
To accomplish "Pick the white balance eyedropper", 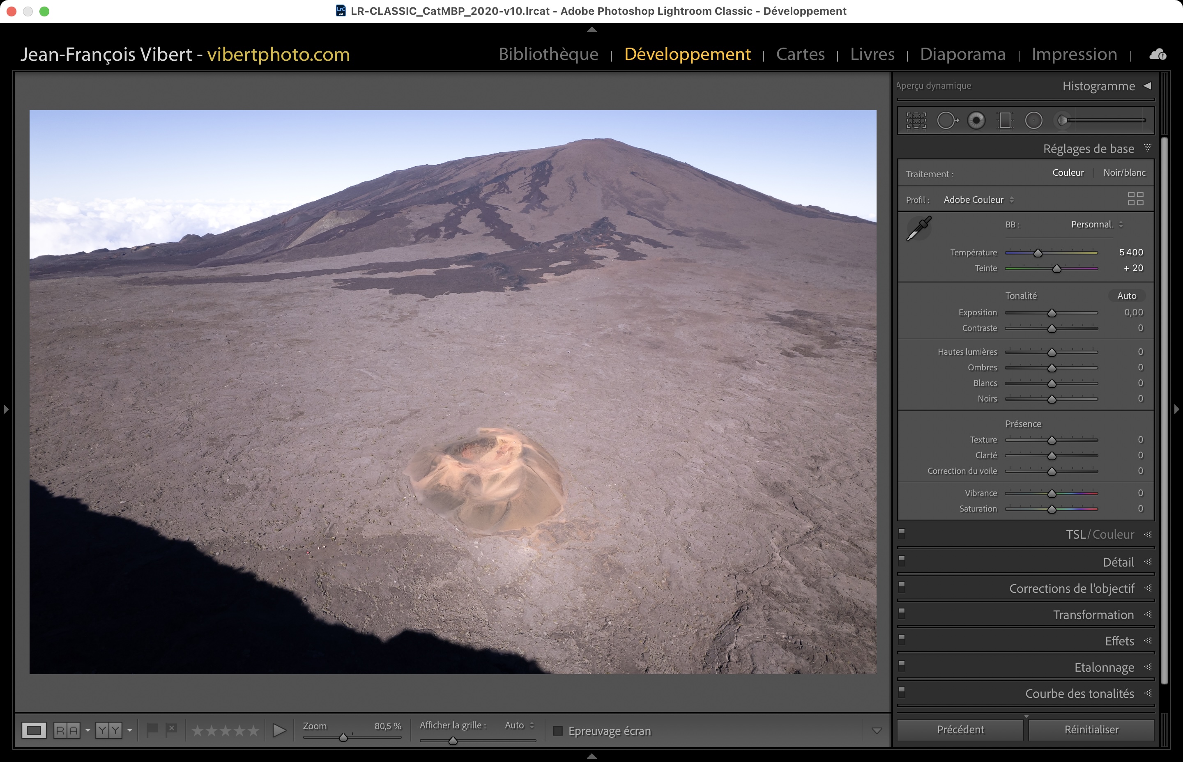I will (919, 229).
